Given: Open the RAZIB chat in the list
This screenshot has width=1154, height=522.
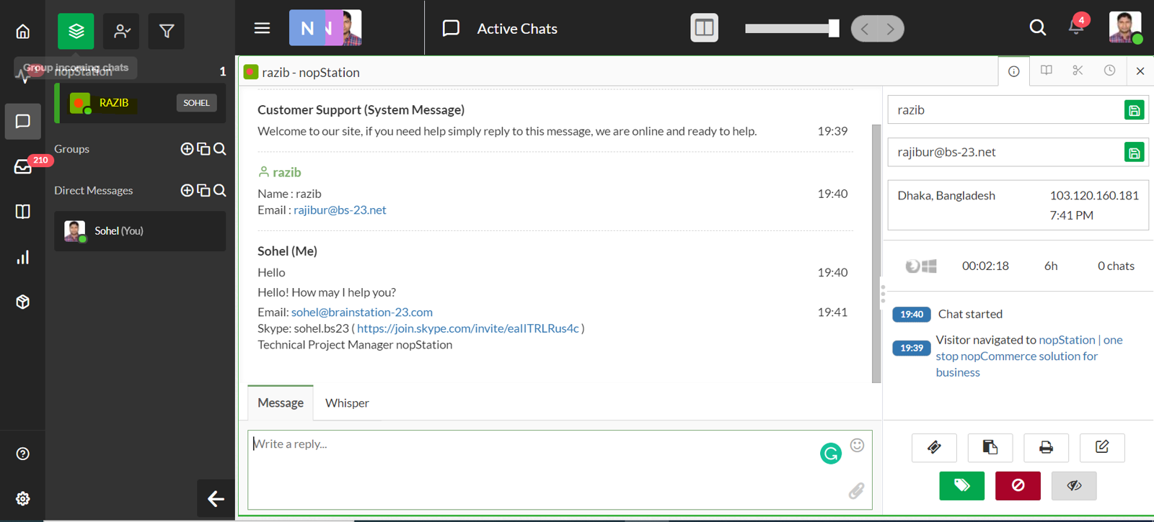Looking at the screenshot, I should (140, 103).
